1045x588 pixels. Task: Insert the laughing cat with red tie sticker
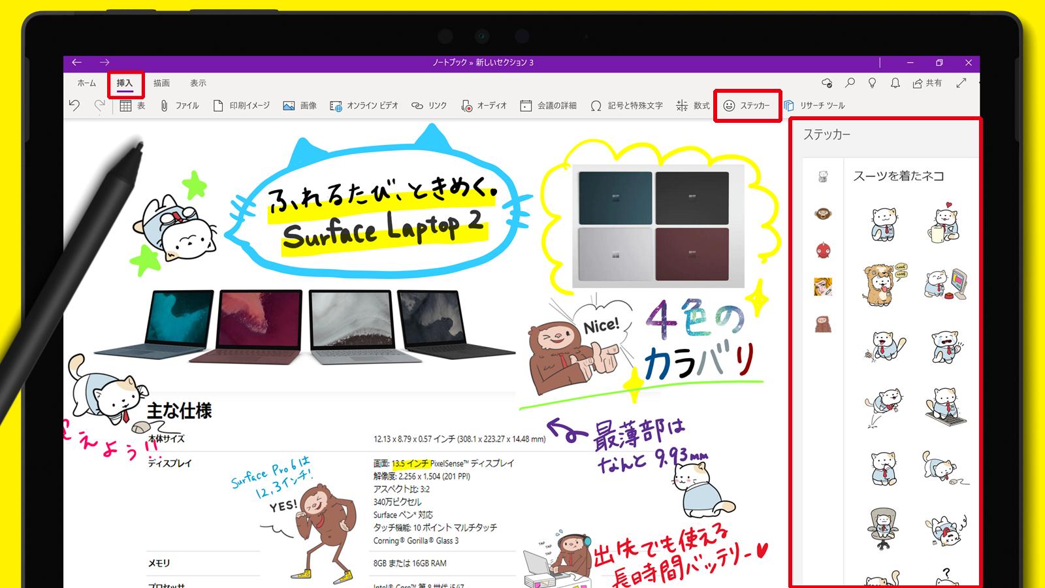[885, 346]
